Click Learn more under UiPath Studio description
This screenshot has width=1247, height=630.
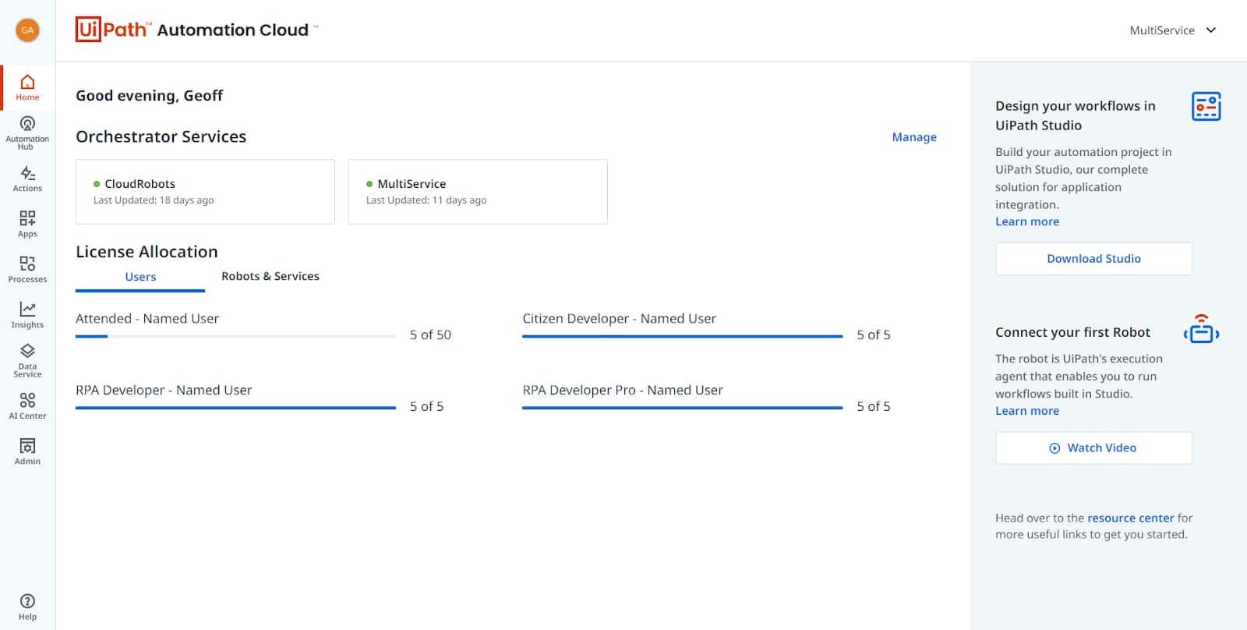point(1027,221)
